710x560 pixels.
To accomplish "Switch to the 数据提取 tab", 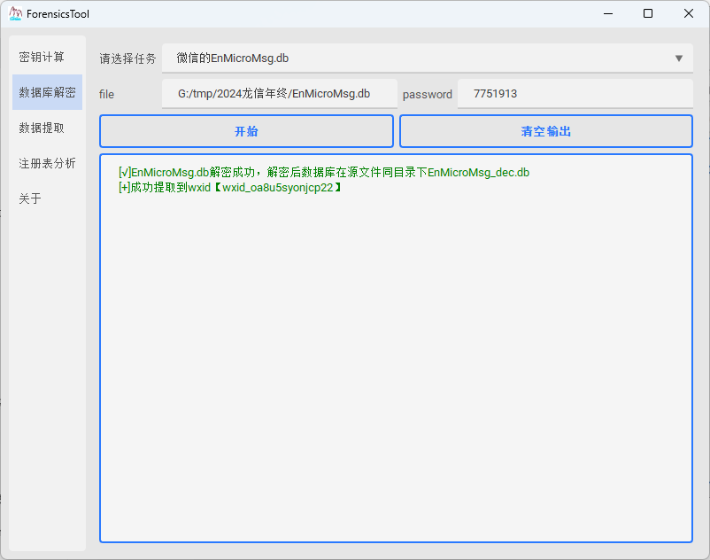I will point(42,128).
